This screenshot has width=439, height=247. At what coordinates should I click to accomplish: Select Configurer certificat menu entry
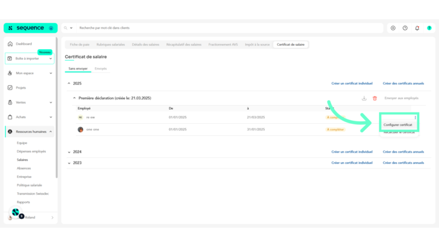pyautogui.click(x=398, y=125)
